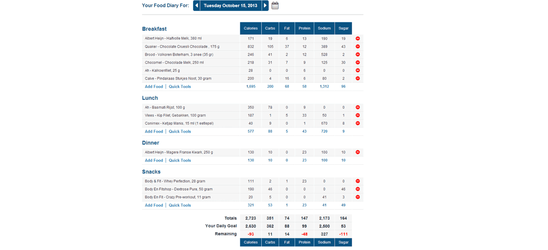Click Add Food under Dinner
The width and height of the screenshot is (548, 250).
[x=154, y=161]
